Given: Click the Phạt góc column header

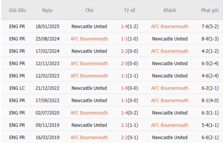Looking at the screenshot, I should click(x=210, y=10).
